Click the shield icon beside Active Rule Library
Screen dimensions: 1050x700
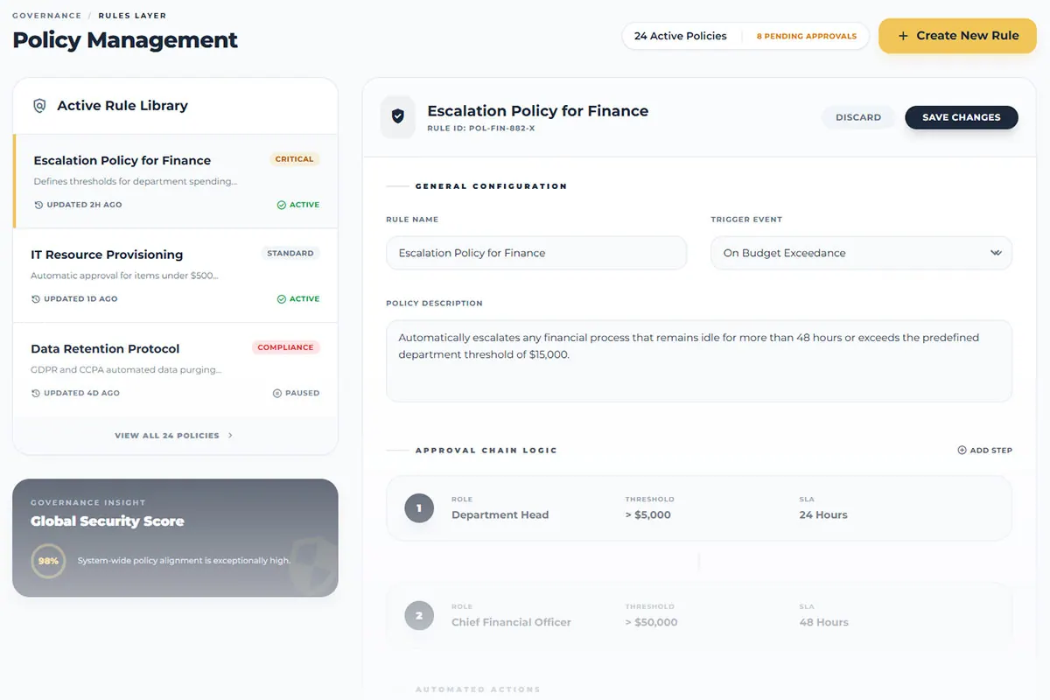tap(39, 106)
